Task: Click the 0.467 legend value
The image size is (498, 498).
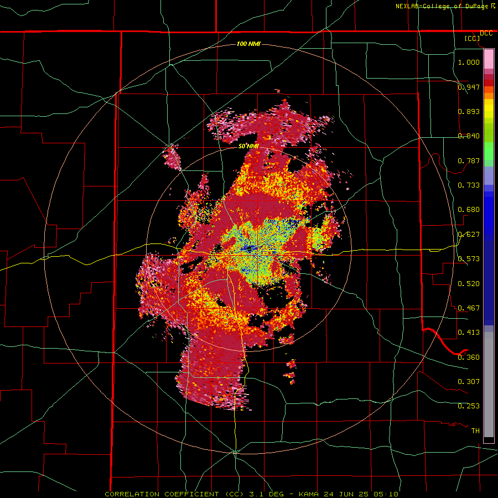Action: click(x=469, y=308)
